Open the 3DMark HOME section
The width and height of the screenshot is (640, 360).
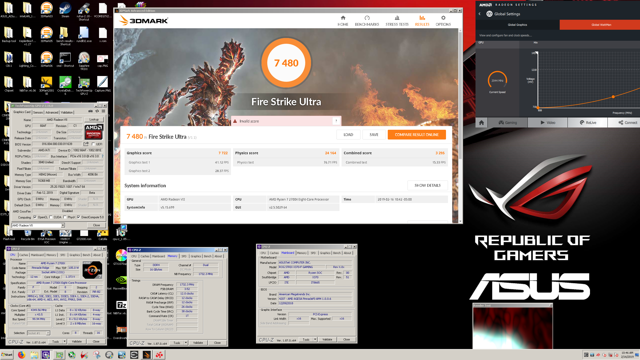click(x=343, y=21)
